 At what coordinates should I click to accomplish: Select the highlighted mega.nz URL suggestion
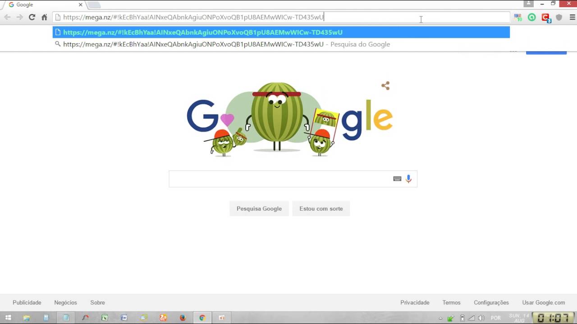281,32
